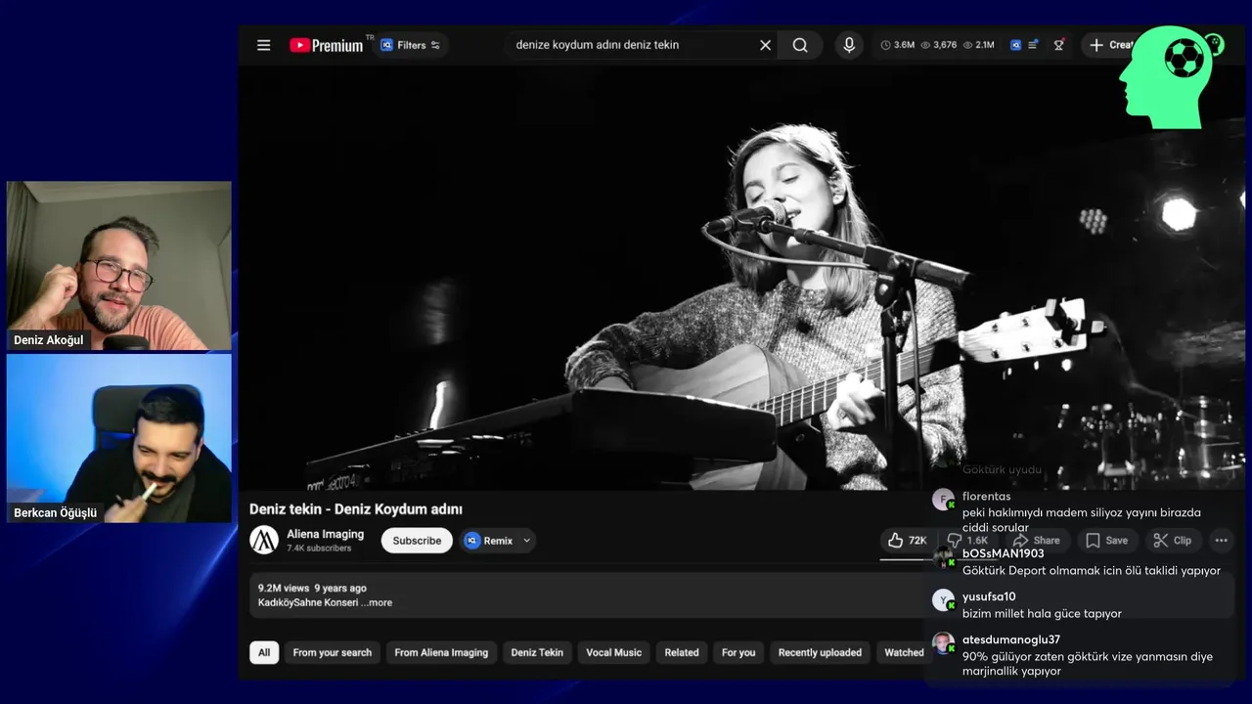Select the 'From Aliena Imaging' chip
Viewport: 1252px width, 704px height.
(441, 652)
